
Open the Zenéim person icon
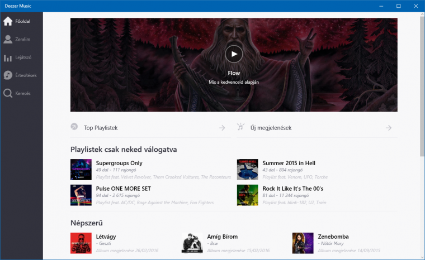8,39
